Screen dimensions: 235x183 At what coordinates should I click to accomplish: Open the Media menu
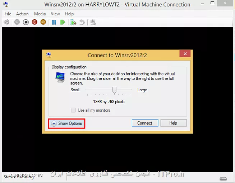tap(40, 14)
